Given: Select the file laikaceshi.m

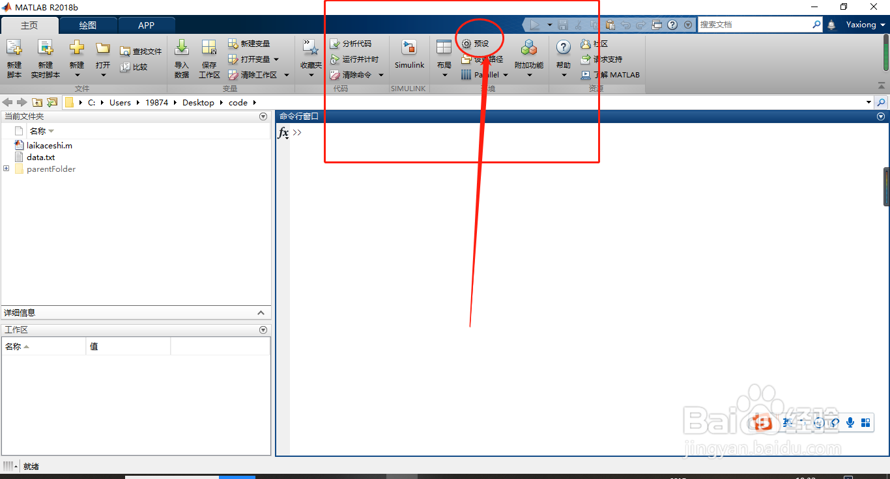Looking at the screenshot, I should [x=50, y=145].
